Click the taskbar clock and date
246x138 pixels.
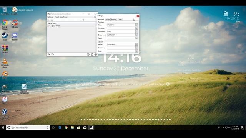[235, 128]
